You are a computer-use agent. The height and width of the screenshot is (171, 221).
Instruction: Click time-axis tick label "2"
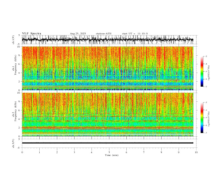(x=57, y=152)
